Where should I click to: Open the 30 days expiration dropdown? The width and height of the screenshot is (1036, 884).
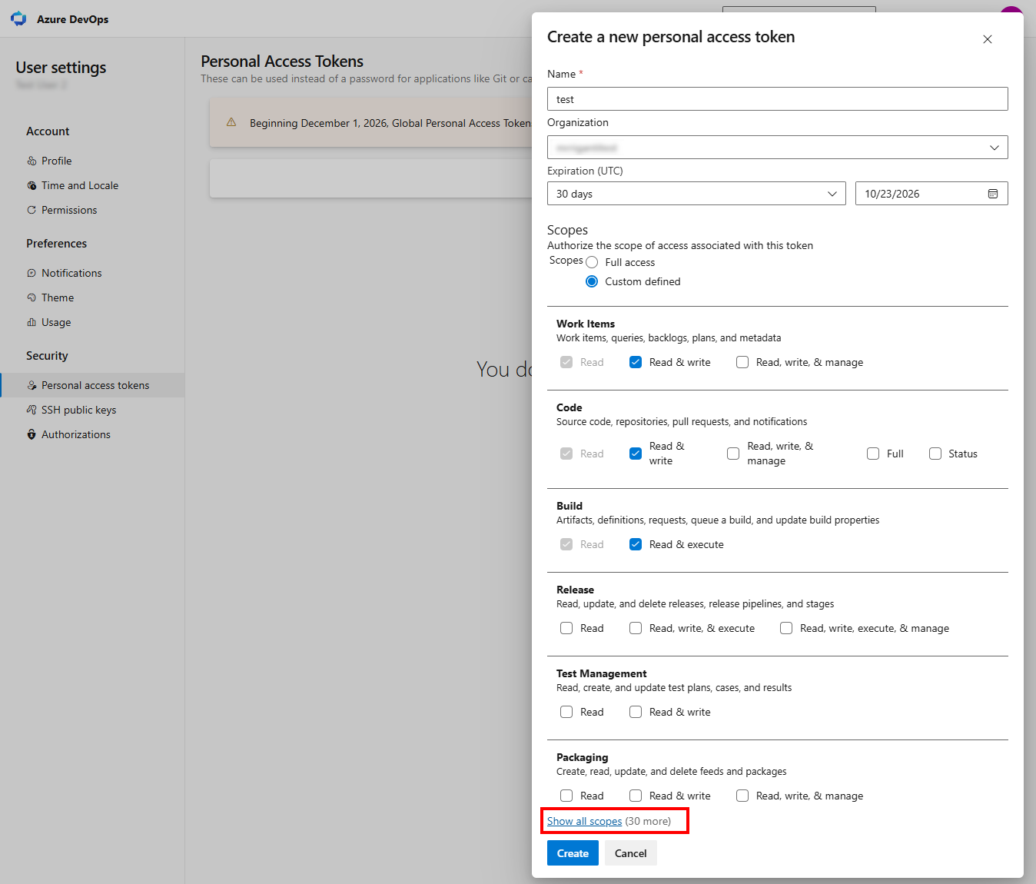(696, 194)
